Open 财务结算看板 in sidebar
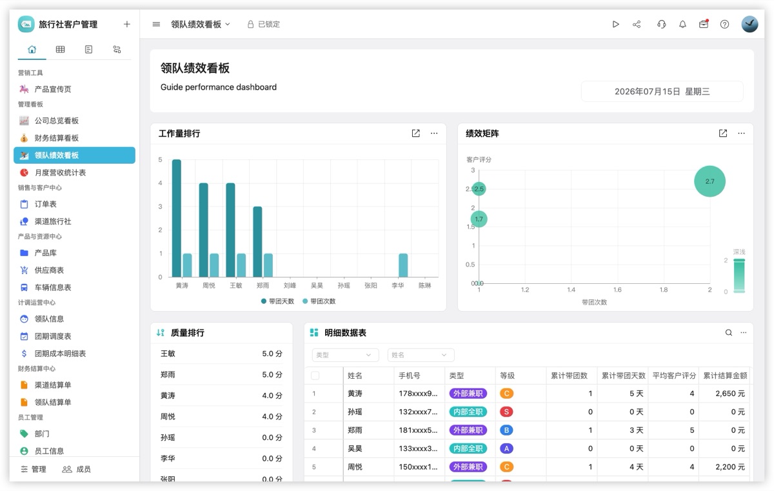The image size is (774, 491). coord(74,138)
